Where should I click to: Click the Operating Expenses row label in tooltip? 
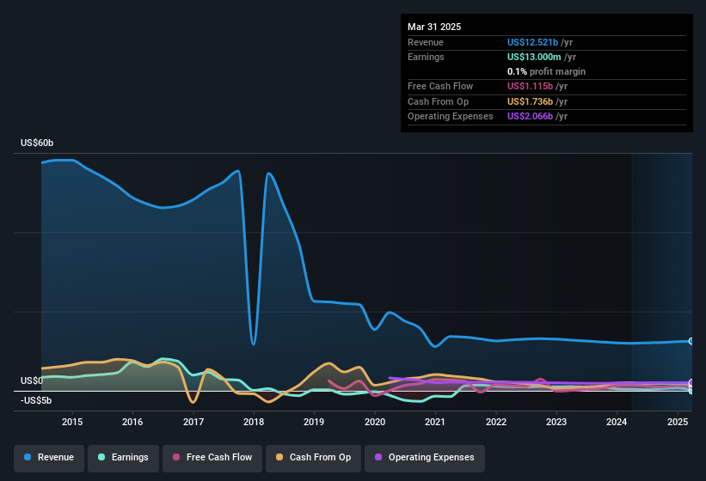pyautogui.click(x=451, y=117)
